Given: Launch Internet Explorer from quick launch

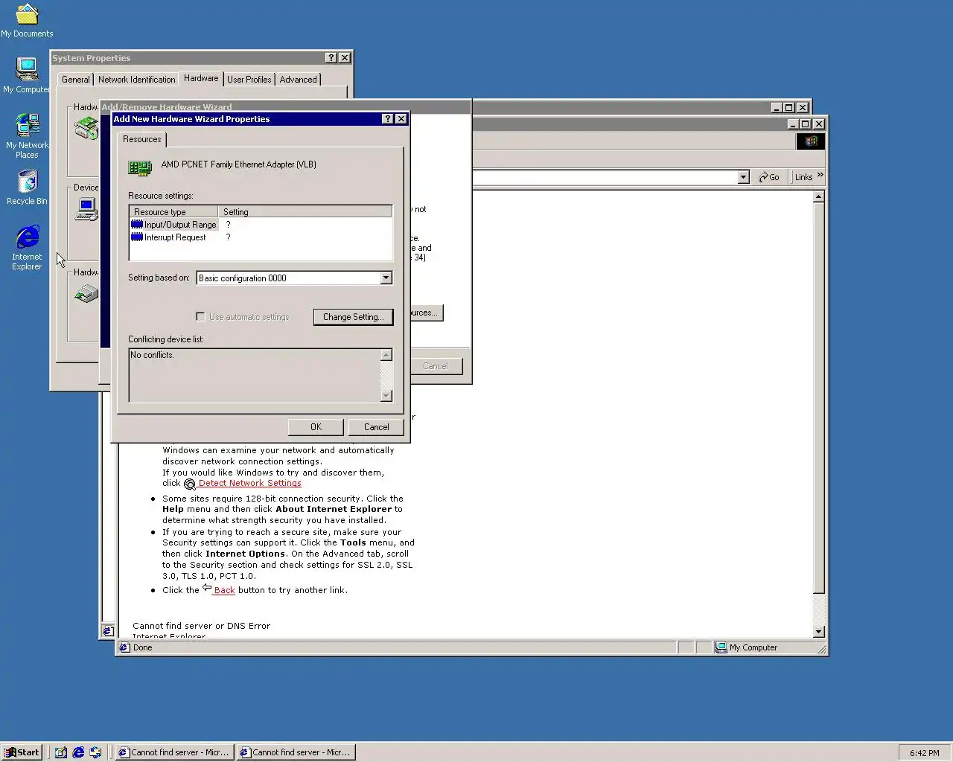Looking at the screenshot, I should click(x=78, y=752).
